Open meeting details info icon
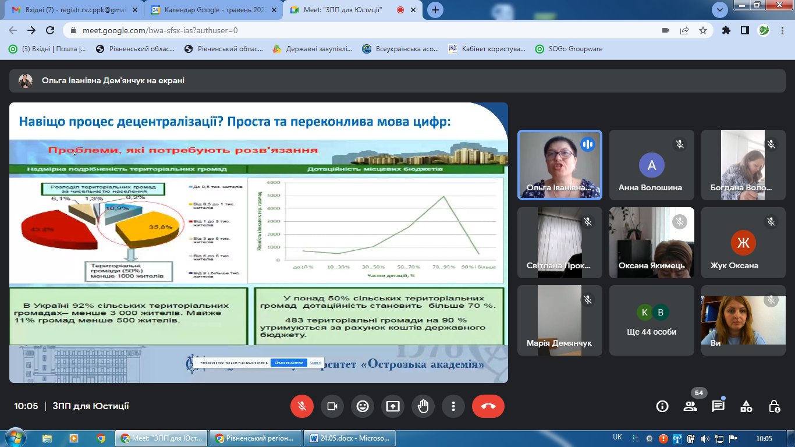This screenshot has width=795, height=447. pos(662,406)
